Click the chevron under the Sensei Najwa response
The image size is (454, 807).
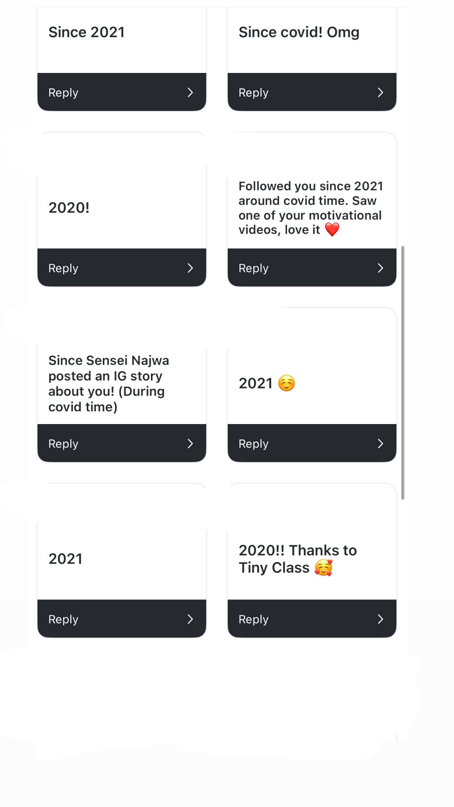point(190,443)
